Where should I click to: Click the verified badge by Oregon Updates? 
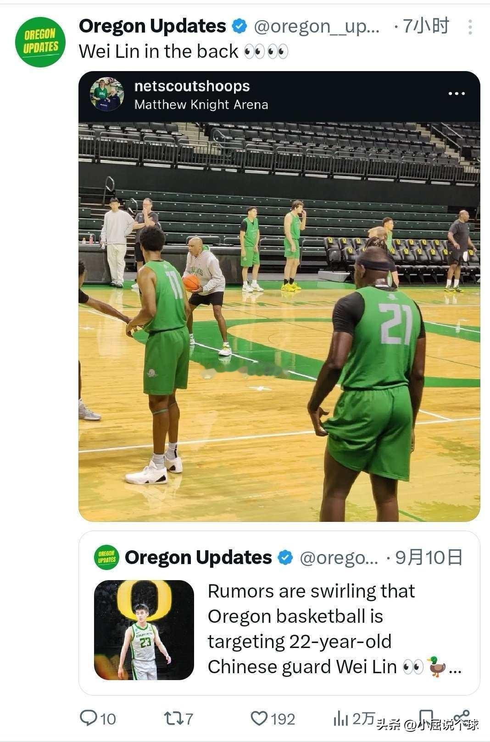pyautogui.click(x=239, y=26)
